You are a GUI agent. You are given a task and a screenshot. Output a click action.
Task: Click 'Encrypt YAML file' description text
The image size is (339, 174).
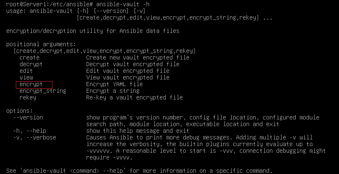115,85
